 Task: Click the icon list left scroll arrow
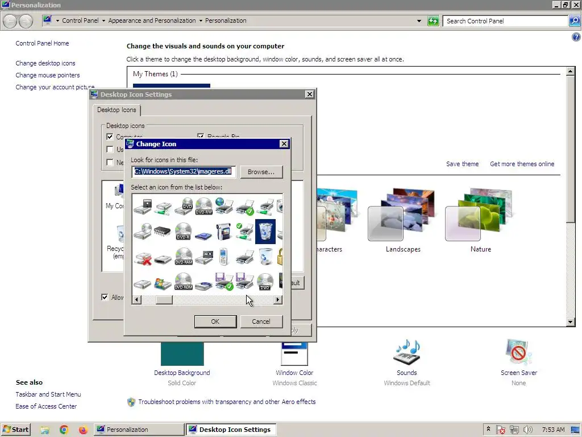tap(137, 299)
